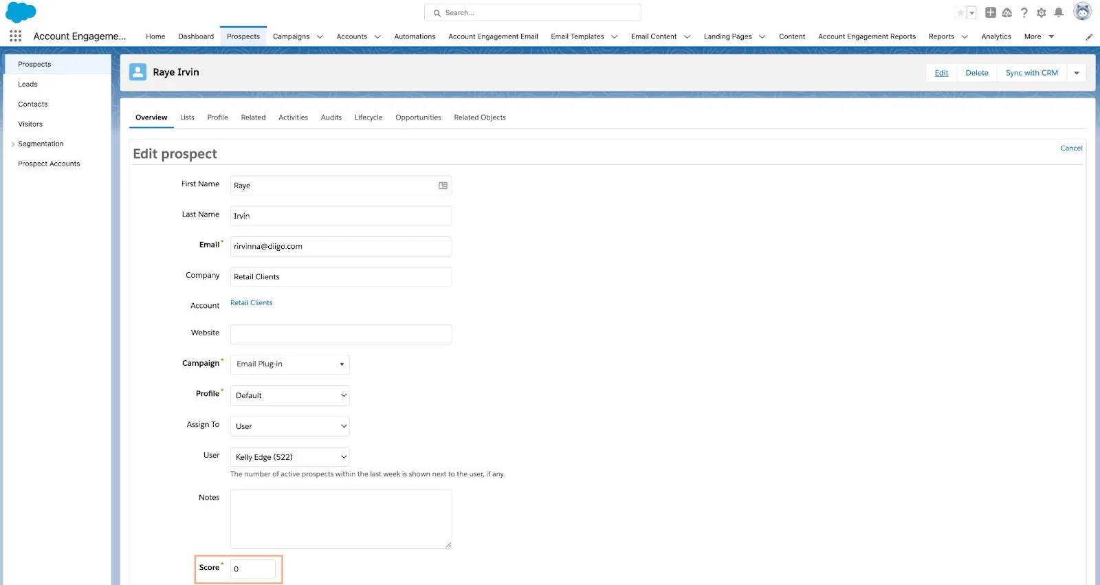Click the search magnifier icon
1100x585 pixels.
click(x=437, y=13)
